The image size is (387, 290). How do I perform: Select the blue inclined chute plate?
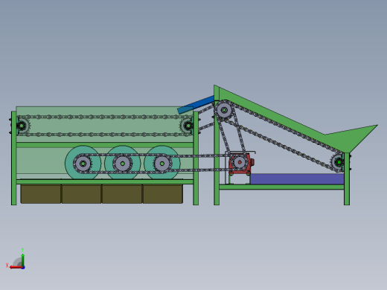click(x=196, y=105)
